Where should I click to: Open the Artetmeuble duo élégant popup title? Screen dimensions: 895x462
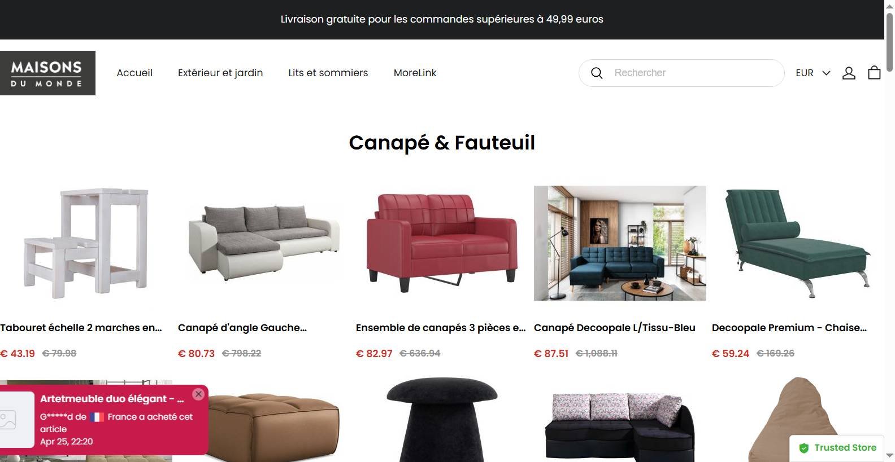point(112,399)
